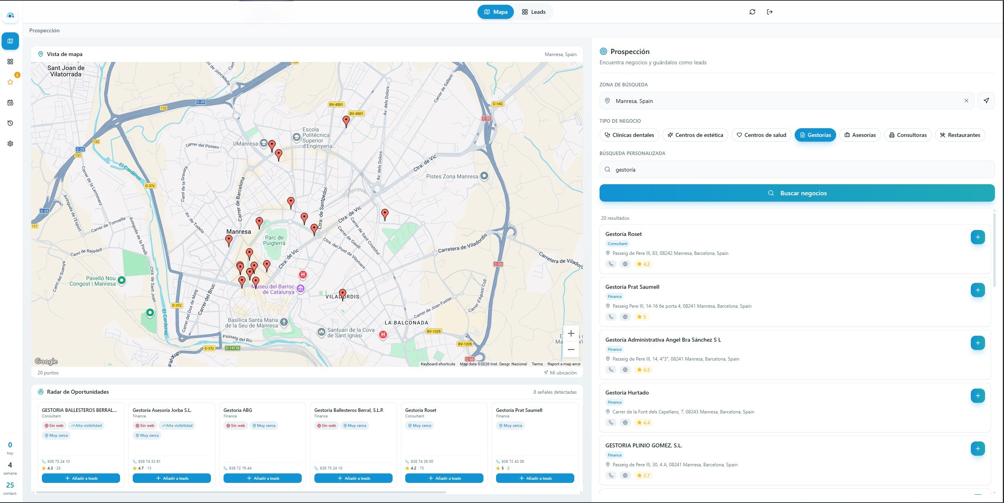
Task: Refresh data with the top-right sync icon
Action: [x=752, y=11]
